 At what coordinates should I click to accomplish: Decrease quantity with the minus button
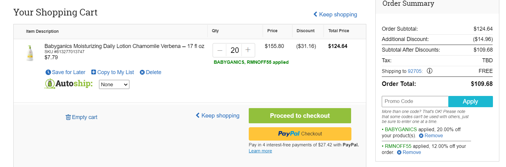tap(220, 50)
